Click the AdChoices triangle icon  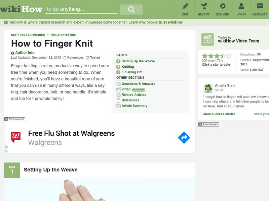tap(6, 147)
